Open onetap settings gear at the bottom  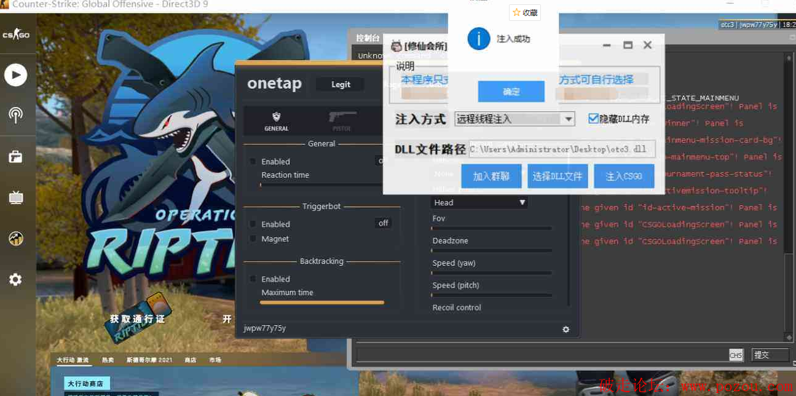point(566,330)
